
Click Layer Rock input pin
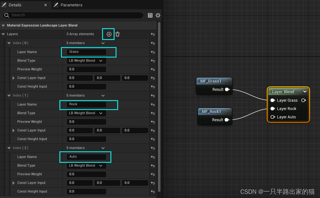pos(272,108)
